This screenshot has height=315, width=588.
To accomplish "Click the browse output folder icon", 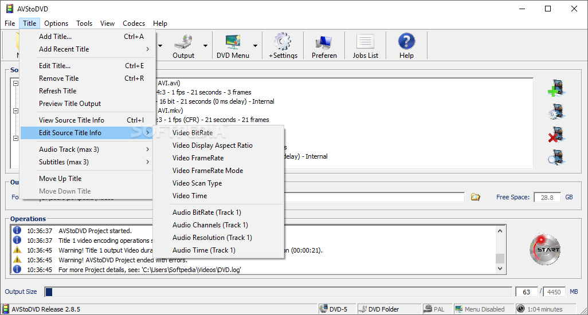I will pos(476,197).
